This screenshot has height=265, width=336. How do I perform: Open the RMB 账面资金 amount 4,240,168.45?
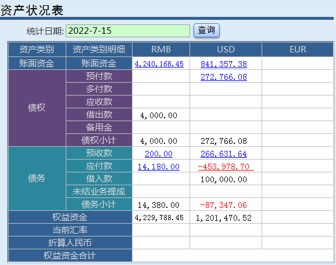tap(159, 64)
